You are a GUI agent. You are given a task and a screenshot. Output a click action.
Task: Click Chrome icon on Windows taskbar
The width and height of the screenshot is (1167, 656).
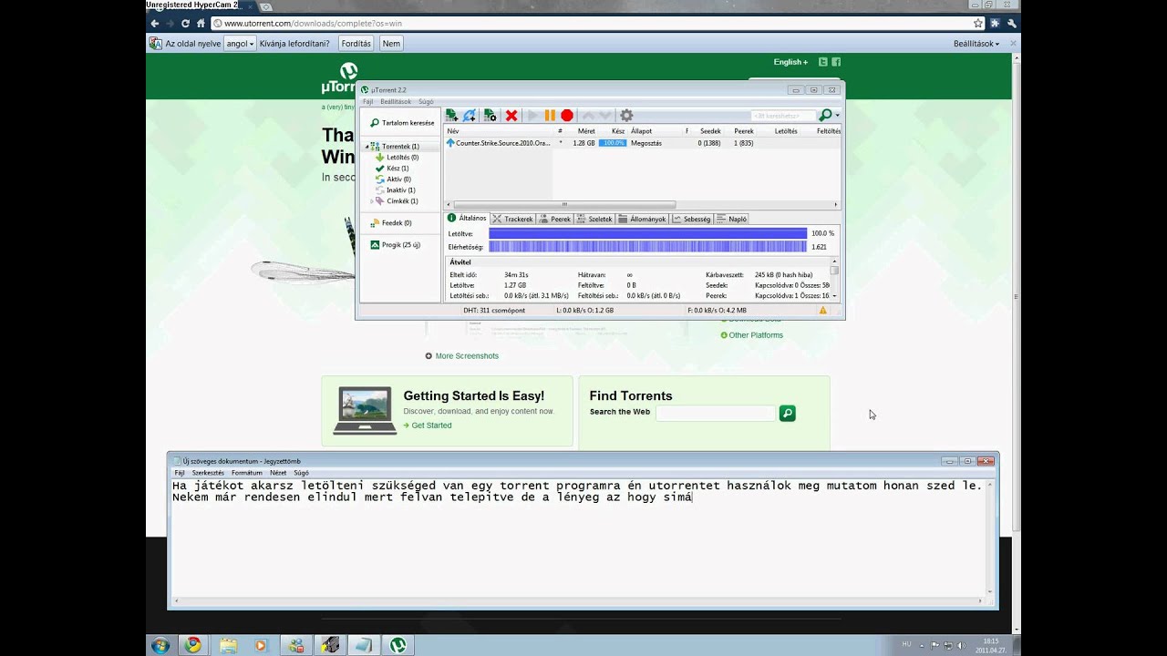click(x=192, y=645)
